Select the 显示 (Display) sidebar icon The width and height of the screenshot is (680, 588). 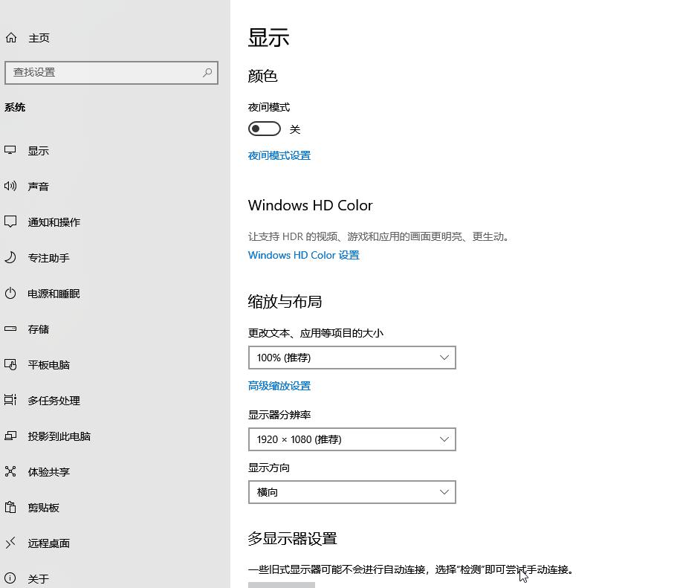[10, 150]
